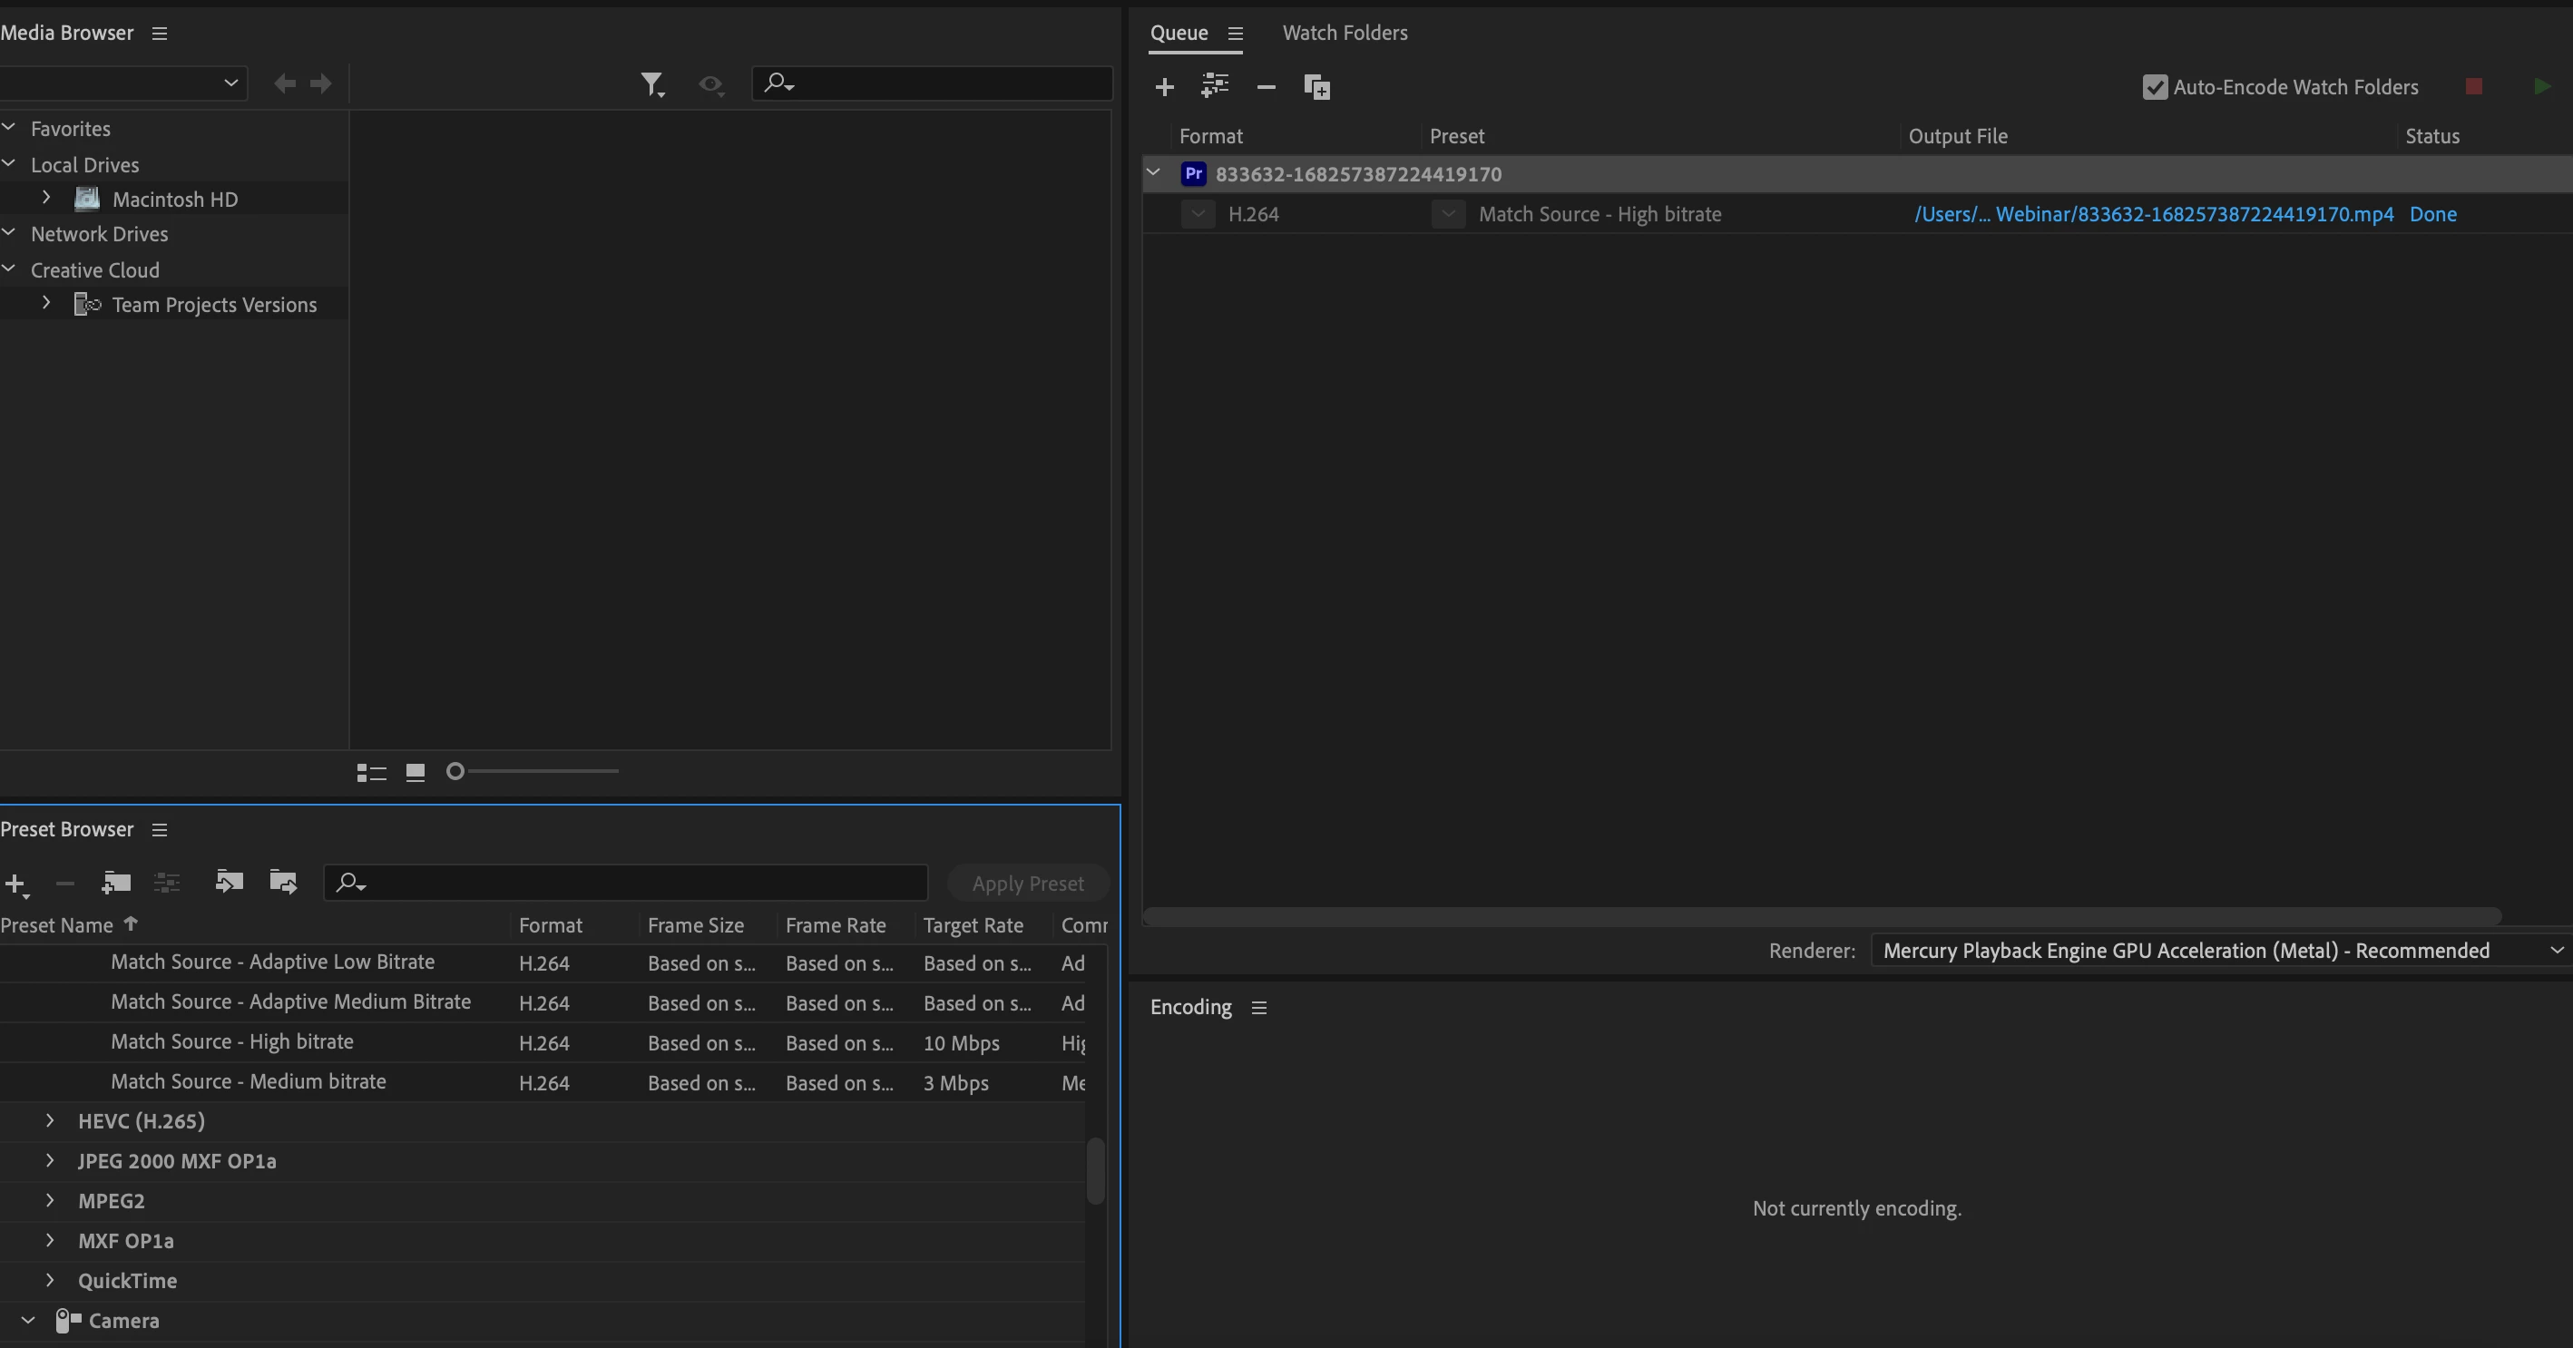Click the Start Queue green play button
This screenshot has height=1348, width=2573.
click(2542, 87)
